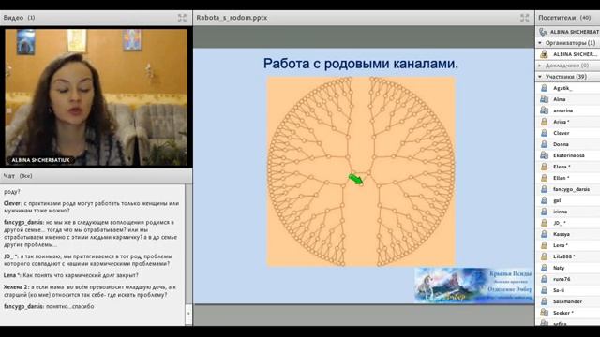Click the Rabota_s_rodom.pptx pod title
This screenshot has width=600, height=337.
coord(232,18)
